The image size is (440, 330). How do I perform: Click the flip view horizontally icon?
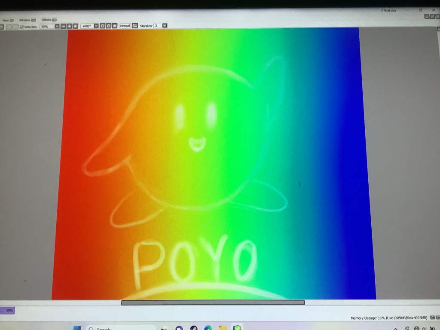click(134, 26)
